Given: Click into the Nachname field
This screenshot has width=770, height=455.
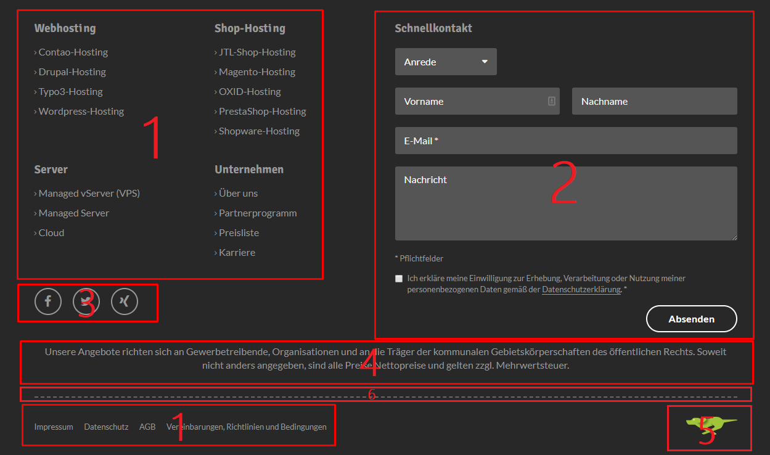Looking at the screenshot, I should [654, 101].
